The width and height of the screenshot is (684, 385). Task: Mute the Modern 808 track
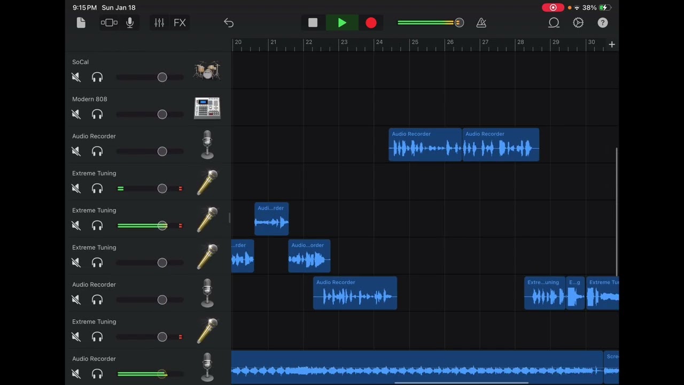click(x=76, y=114)
